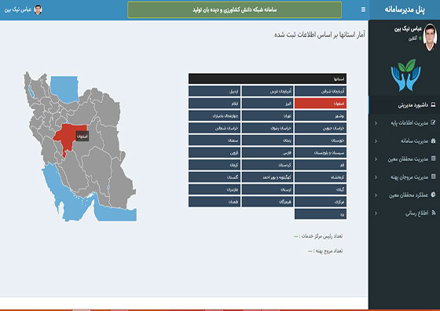Click the green leaf and hands logo
The image size is (440, 311).
click(405, 75)
